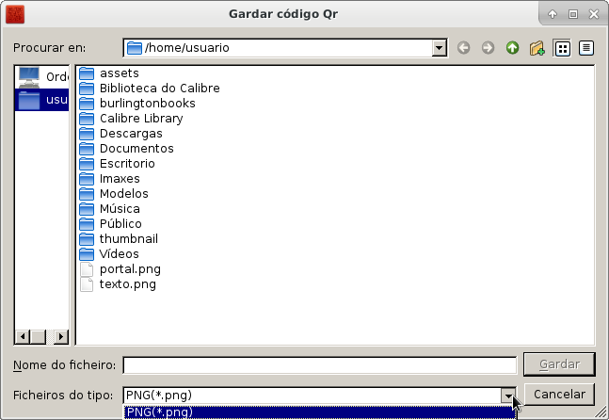Click the red QR app icon in title bar
The image size is (609, 420).
point(15,14)
